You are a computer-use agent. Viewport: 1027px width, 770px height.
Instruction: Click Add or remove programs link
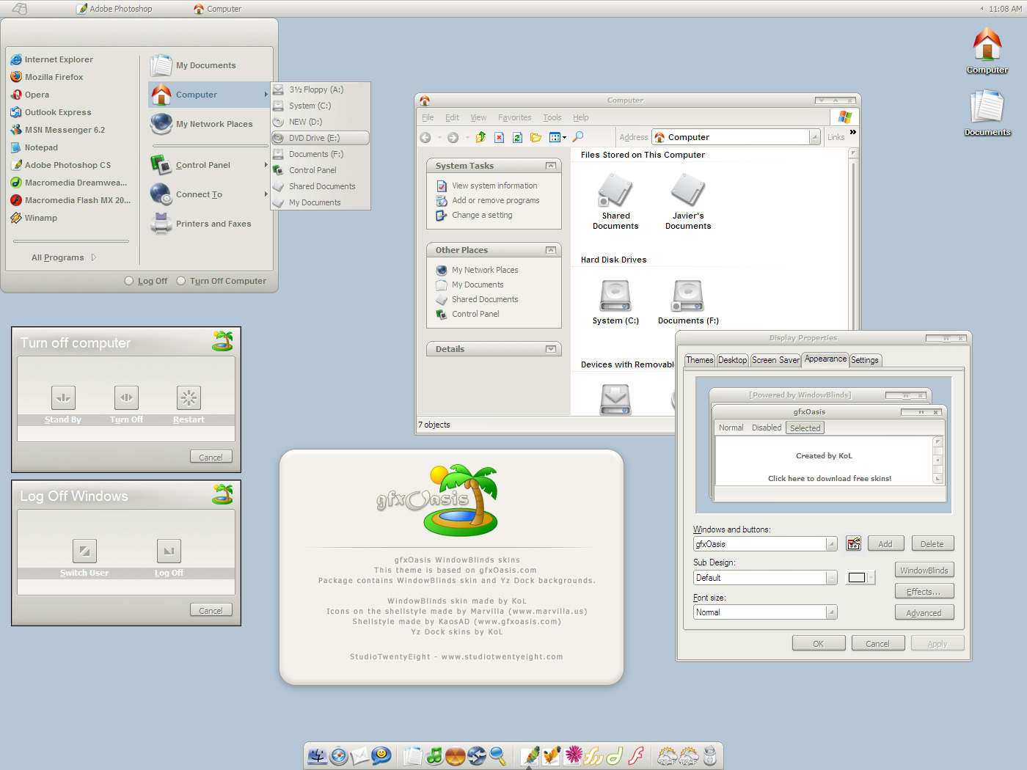pyautogui.click(x=496, y=200)
